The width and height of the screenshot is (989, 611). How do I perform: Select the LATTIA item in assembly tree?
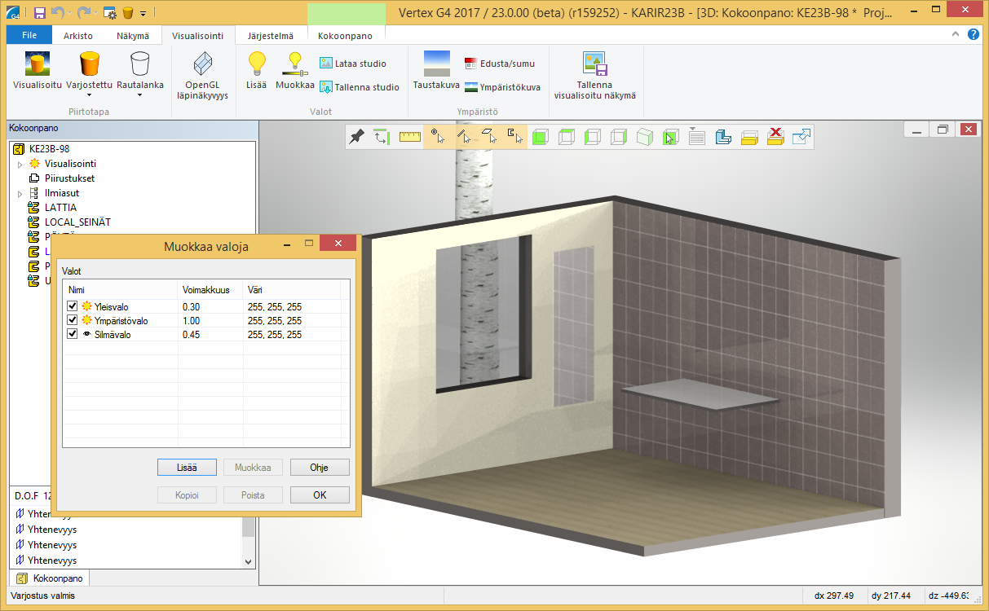[x=60, y=208]
